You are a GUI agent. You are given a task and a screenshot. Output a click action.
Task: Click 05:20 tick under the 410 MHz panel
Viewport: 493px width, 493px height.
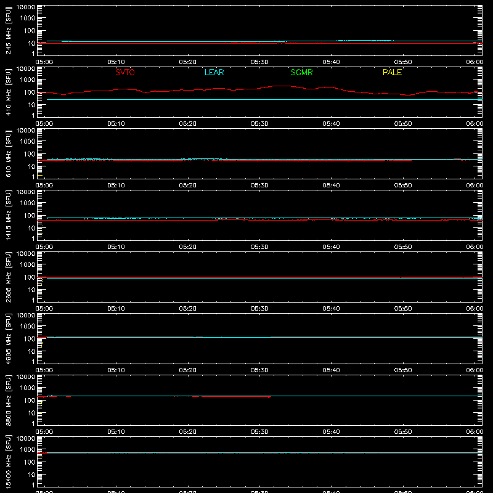pos(188,124)
